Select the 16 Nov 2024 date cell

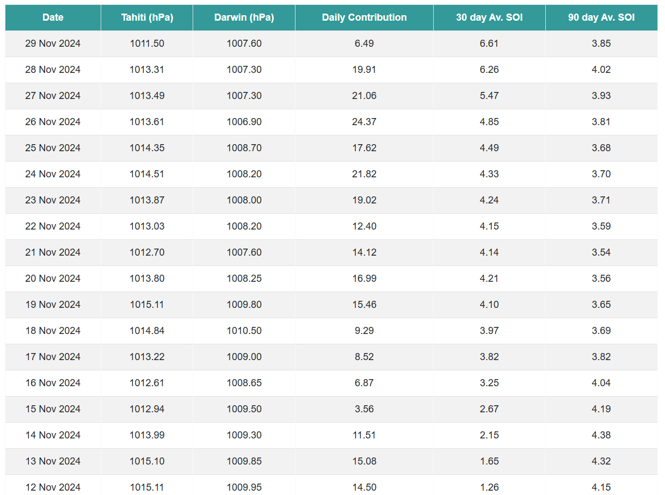click(x=53, y=383)
